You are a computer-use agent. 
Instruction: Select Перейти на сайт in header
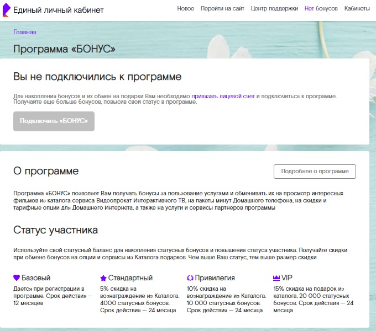pyautogui.click(x=222, y=9)
